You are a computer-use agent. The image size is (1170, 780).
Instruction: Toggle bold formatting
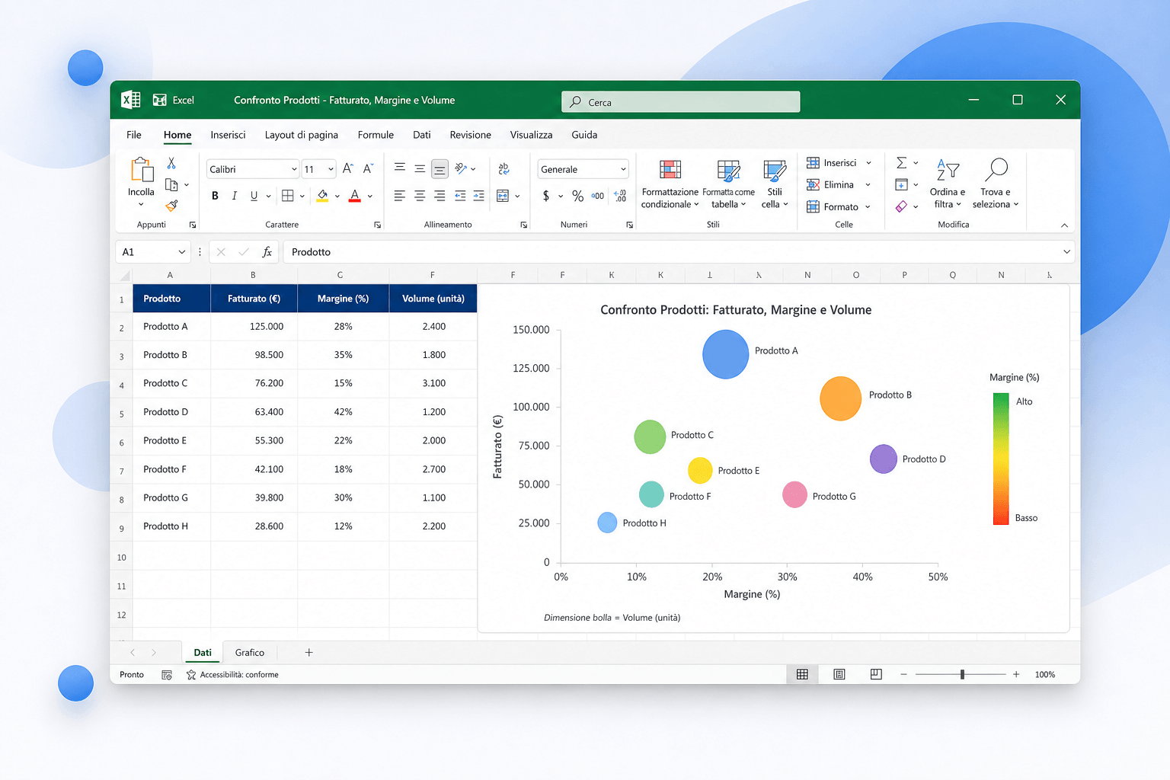(215, 196)
